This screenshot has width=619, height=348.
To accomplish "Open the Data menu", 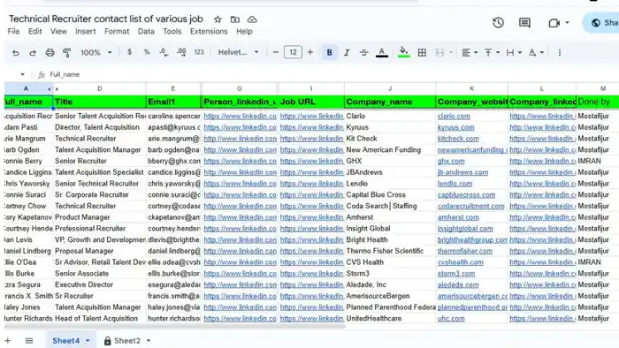I will pos(146,32).
